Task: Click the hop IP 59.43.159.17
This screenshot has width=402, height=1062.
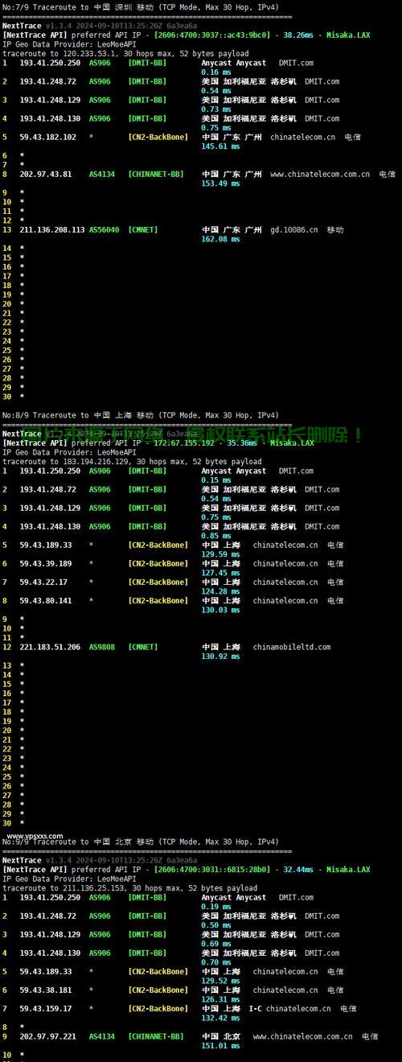Action: point(46,1008)
